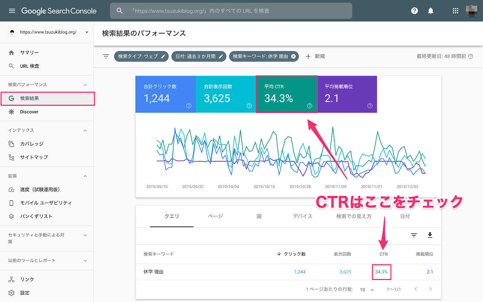The image size is (483, 302).
Task: Sort by CTR column header
Action: pos(384,254)
